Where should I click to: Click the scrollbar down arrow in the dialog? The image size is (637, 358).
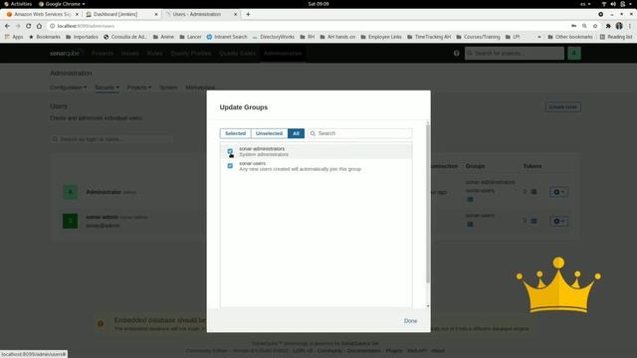click(427, 306)
